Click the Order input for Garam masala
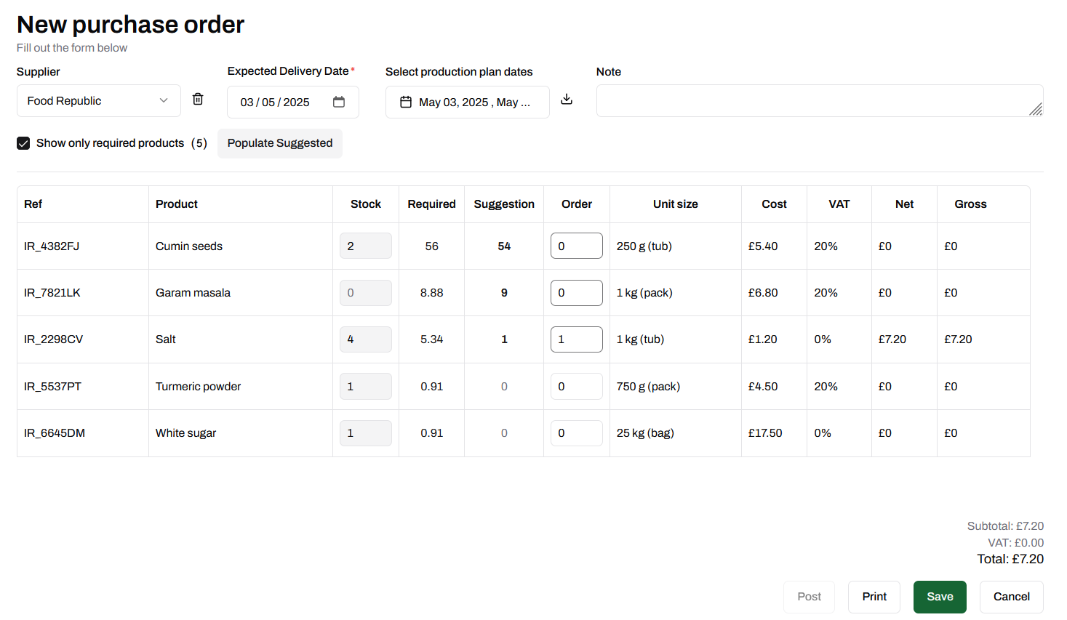The image size is (1067, 620). (576, 292)
